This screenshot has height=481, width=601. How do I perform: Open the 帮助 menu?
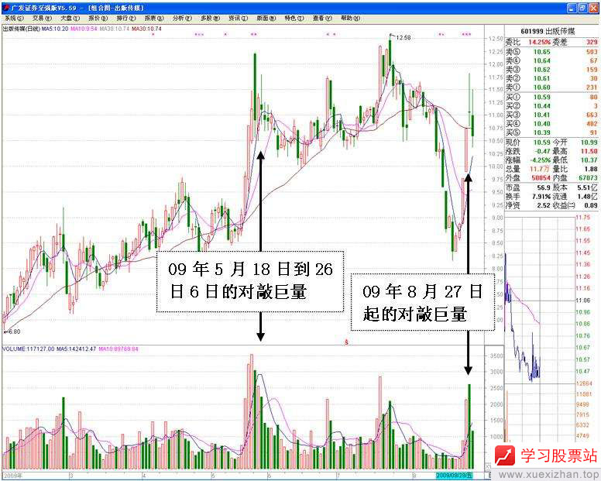click(x=350, y=18)
